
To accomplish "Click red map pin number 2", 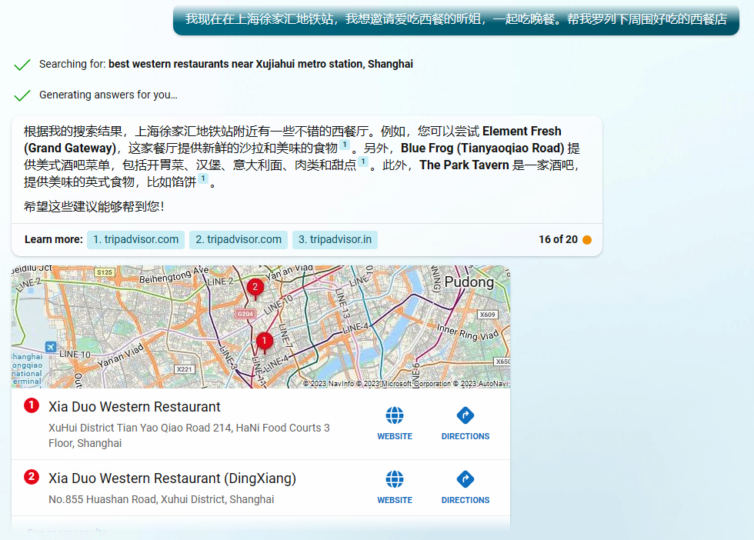I will tap(255, 288).
